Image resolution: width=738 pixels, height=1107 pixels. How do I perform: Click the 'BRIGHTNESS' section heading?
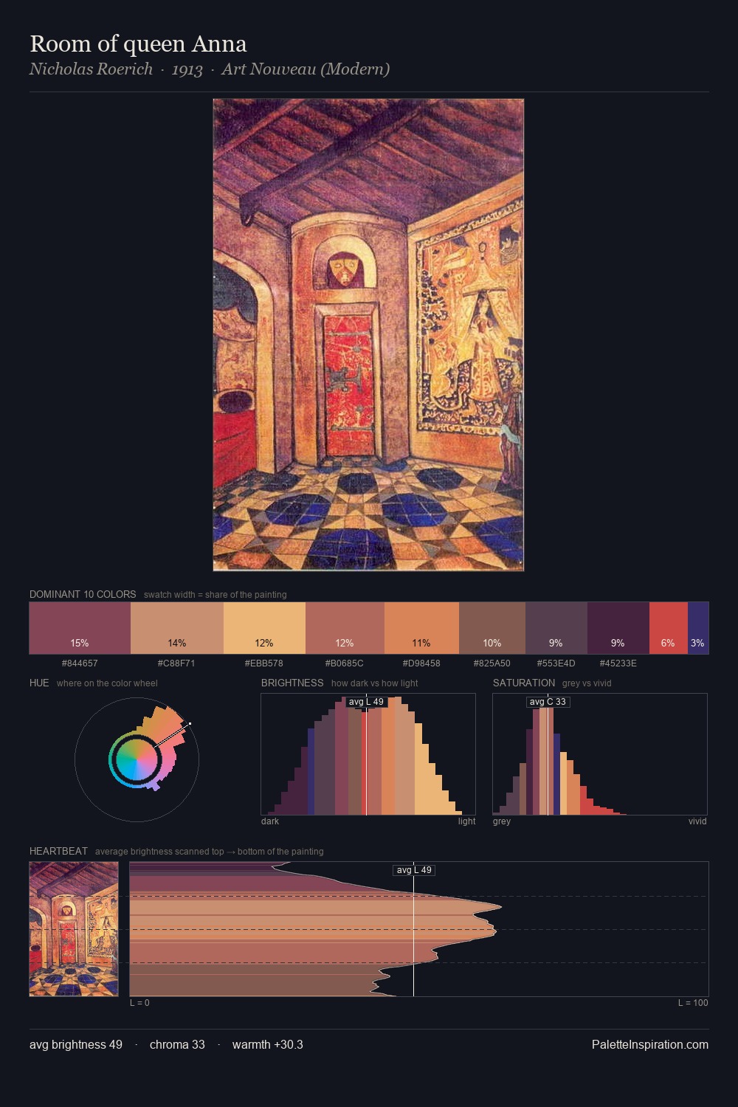point(292,683)
